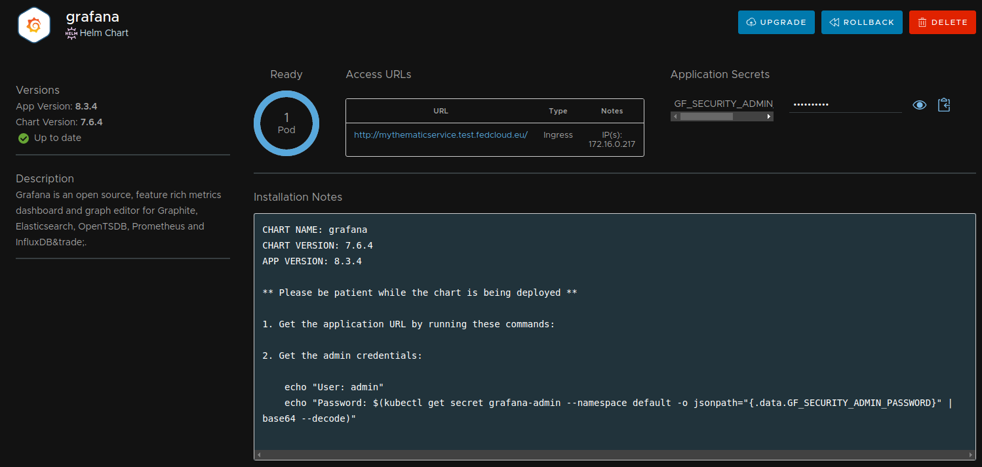Open the mythematicservice.test.fedcloud.eu URL
Screen dimensions: 982x467
pos(441,135)
